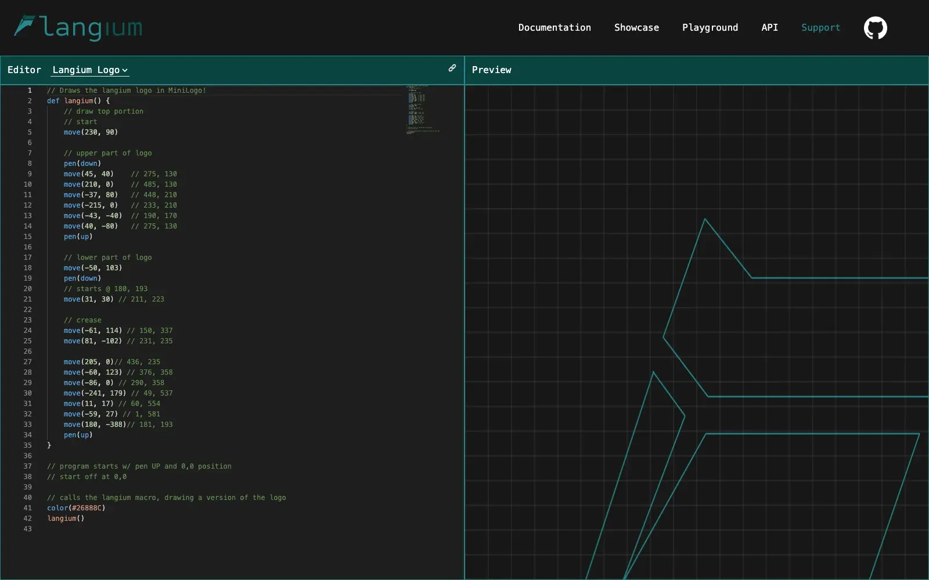Click the "move(81, -102)" statement
Screen dimensions: 929x580
[93, 341]
